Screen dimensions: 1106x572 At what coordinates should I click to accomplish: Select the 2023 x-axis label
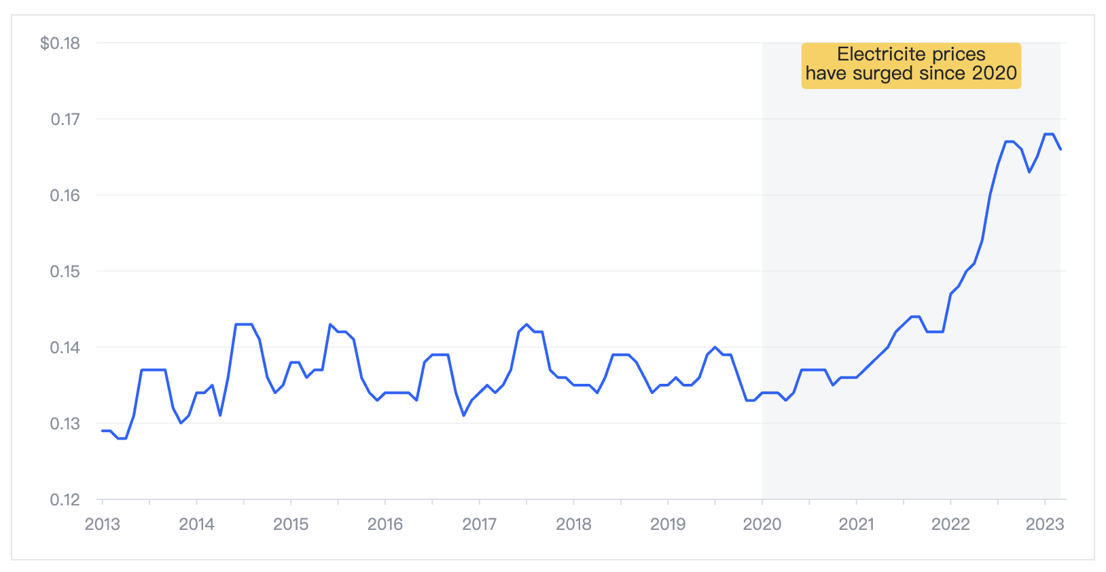click(x=1045, y=524)
